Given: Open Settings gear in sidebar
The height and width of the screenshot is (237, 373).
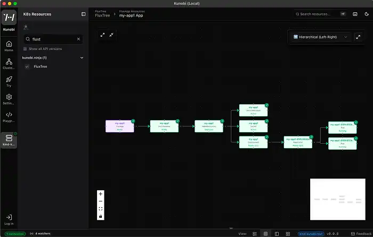Looking at the screenshot, I should [9, 99].
